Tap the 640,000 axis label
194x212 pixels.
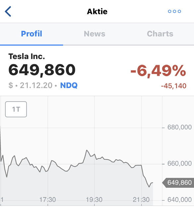pyautogui.click(x=179, y=200)
